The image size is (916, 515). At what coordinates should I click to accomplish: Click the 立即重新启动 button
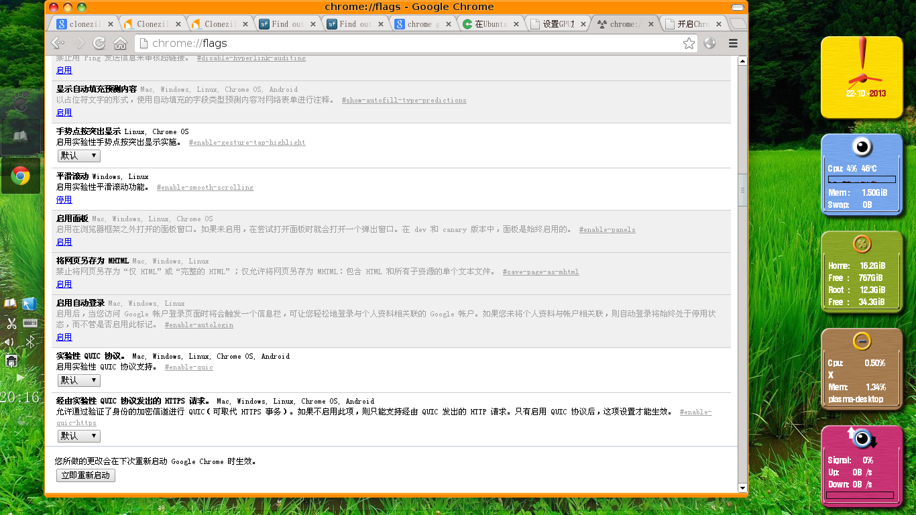tap(86, 475)
